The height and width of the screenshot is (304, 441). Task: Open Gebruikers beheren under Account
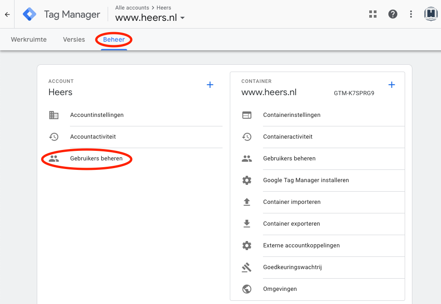pyautogui.click(x=96, y=159)
